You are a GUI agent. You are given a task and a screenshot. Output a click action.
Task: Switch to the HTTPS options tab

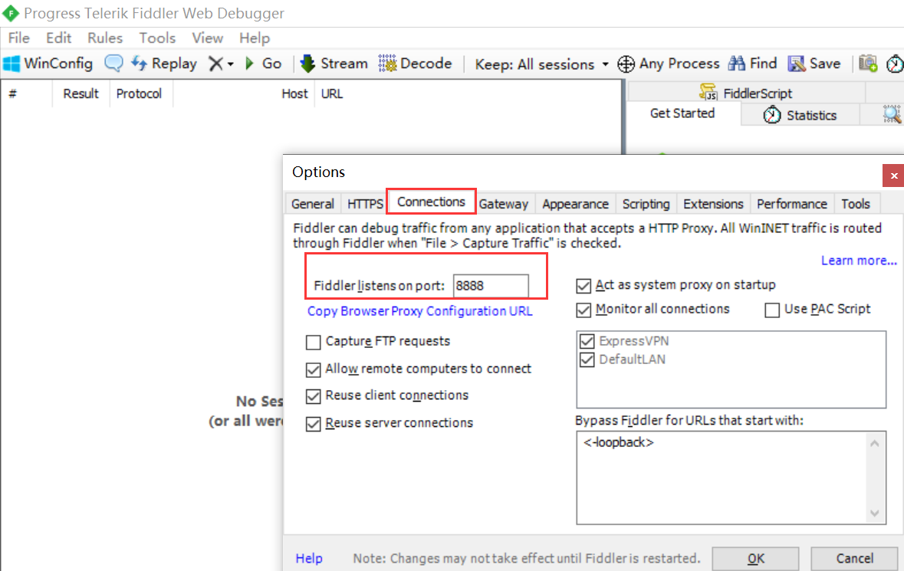365,204
